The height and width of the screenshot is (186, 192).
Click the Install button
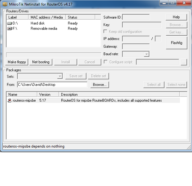click(66, 62)
